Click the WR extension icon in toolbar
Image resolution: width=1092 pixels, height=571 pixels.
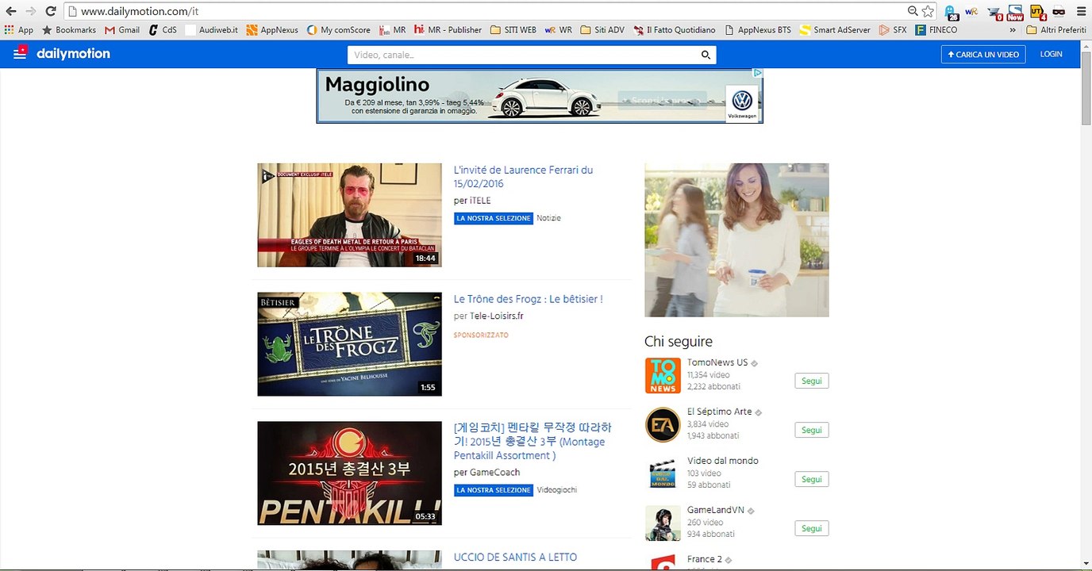point(971,11)
